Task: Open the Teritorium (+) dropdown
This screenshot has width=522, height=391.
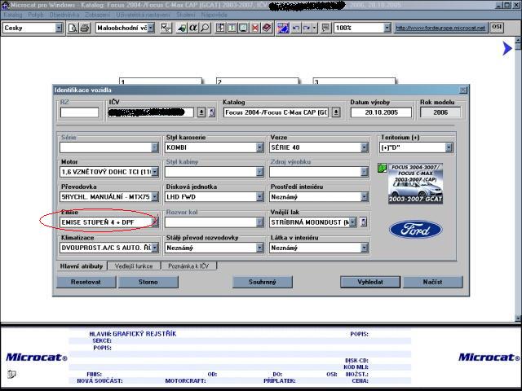Action: pyautogui.click(x=449, y=147)
